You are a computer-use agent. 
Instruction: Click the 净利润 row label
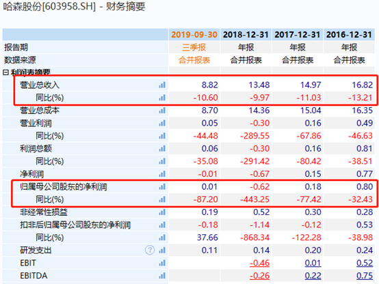click(x=31, y=174)
